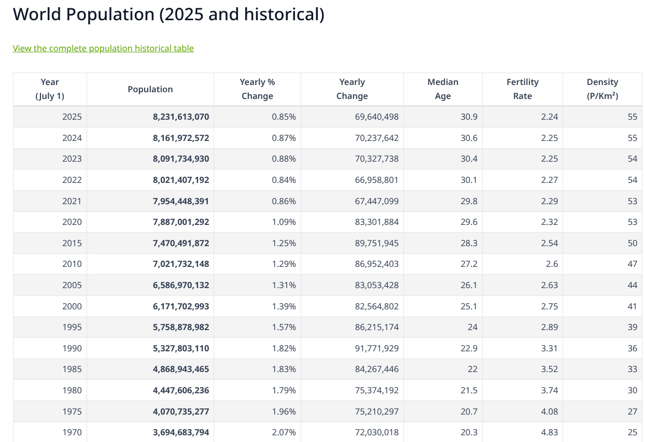645x442 pixels.
Task: Select the 1975 year cell
Action: tap(50, 411)
